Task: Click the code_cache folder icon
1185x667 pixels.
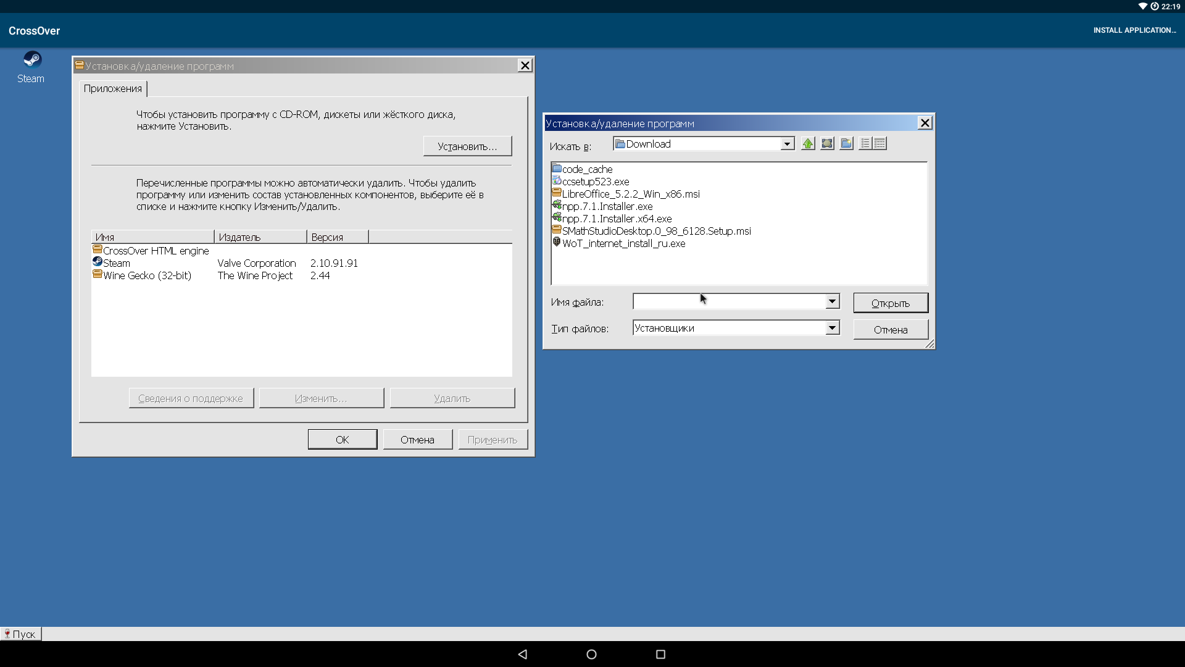Action: click(x=557, y=169)
